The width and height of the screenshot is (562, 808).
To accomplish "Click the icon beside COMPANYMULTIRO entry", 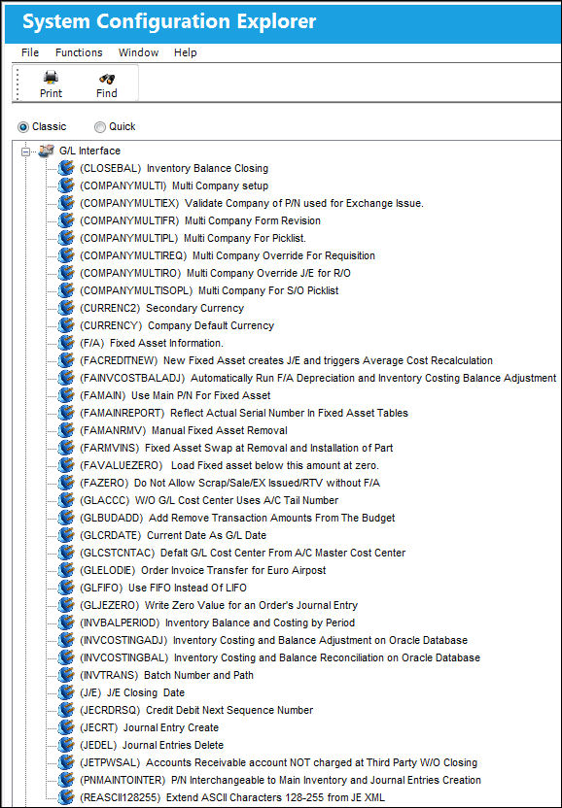I will 66,273.
